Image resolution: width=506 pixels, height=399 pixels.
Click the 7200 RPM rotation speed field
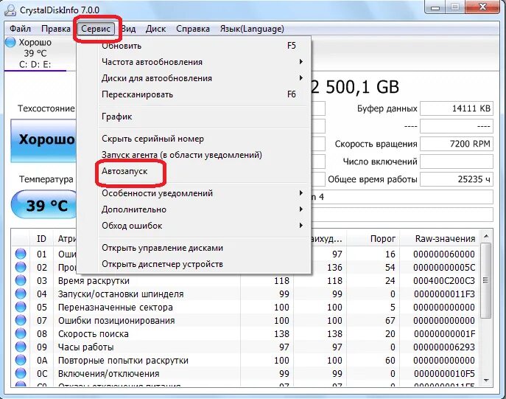click(x=457, y=143)
